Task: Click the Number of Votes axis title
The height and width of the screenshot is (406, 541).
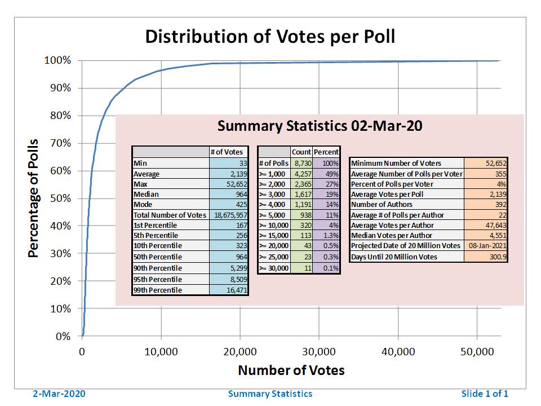Action: pos(291,370)
